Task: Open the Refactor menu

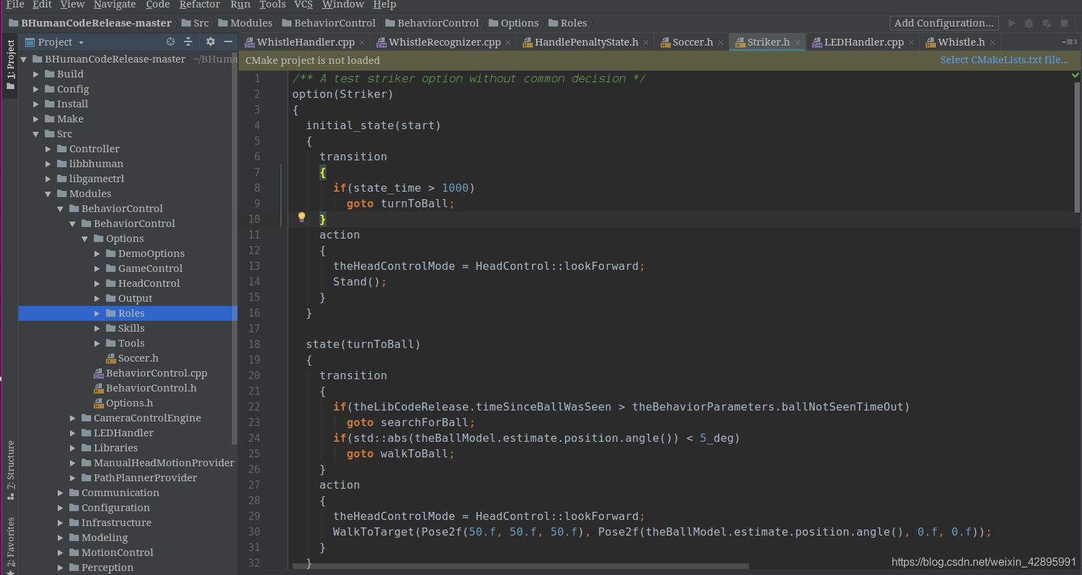Action: (x=200, y=5)
